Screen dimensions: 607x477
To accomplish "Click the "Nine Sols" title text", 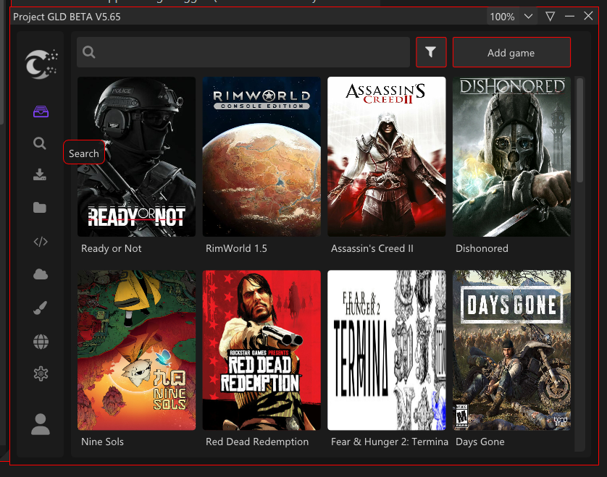I will (102, 442).
